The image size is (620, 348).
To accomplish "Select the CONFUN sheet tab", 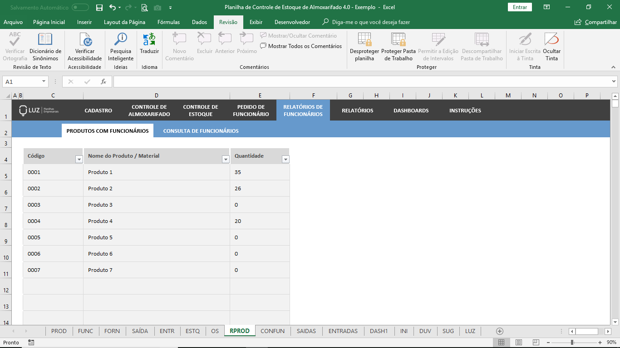I will click(x=272, y=331).
